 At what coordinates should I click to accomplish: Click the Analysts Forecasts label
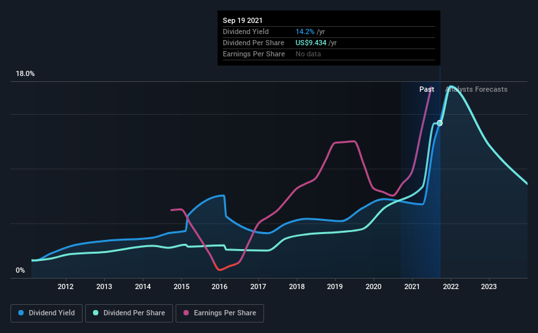point(476,89)
